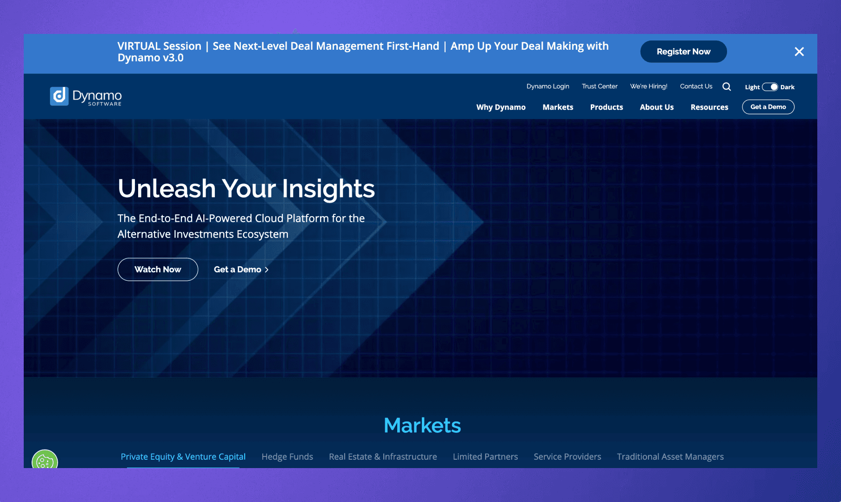Select Real Estate & Infrastructure tab
Viewport: 841px width, 502px height.
coord(383,457)
